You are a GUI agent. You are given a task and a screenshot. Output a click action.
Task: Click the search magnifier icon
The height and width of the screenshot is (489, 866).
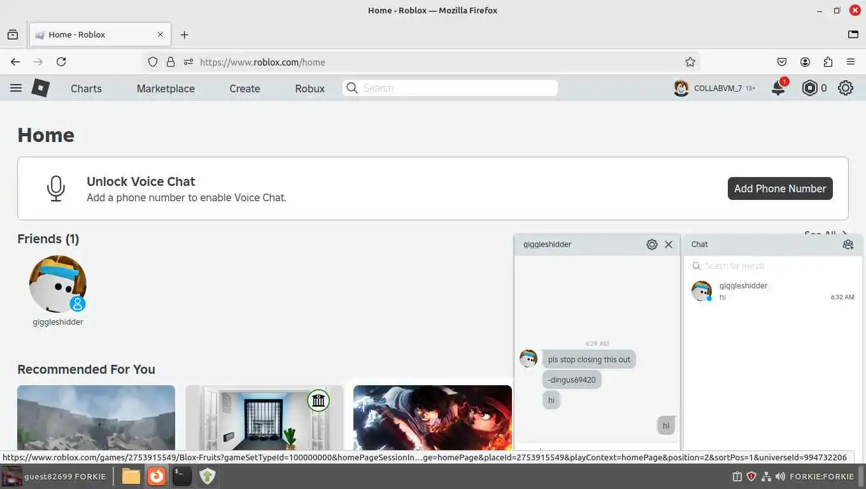click(351, 88)
